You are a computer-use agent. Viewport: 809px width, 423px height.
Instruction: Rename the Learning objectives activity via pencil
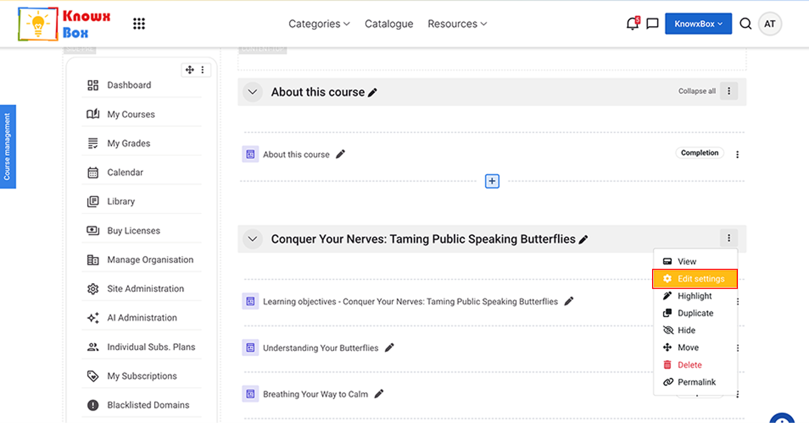pyautogui.click(x=569, y=302)
